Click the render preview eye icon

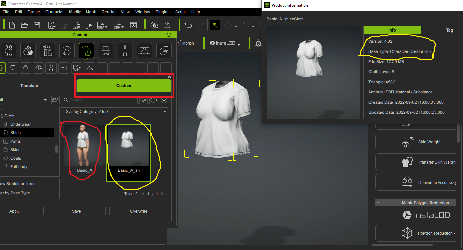point(134,25)
